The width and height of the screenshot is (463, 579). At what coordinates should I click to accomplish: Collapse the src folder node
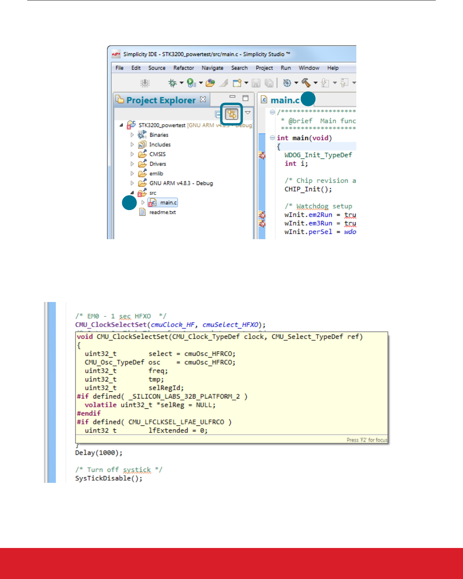click(x=132, y=193)
